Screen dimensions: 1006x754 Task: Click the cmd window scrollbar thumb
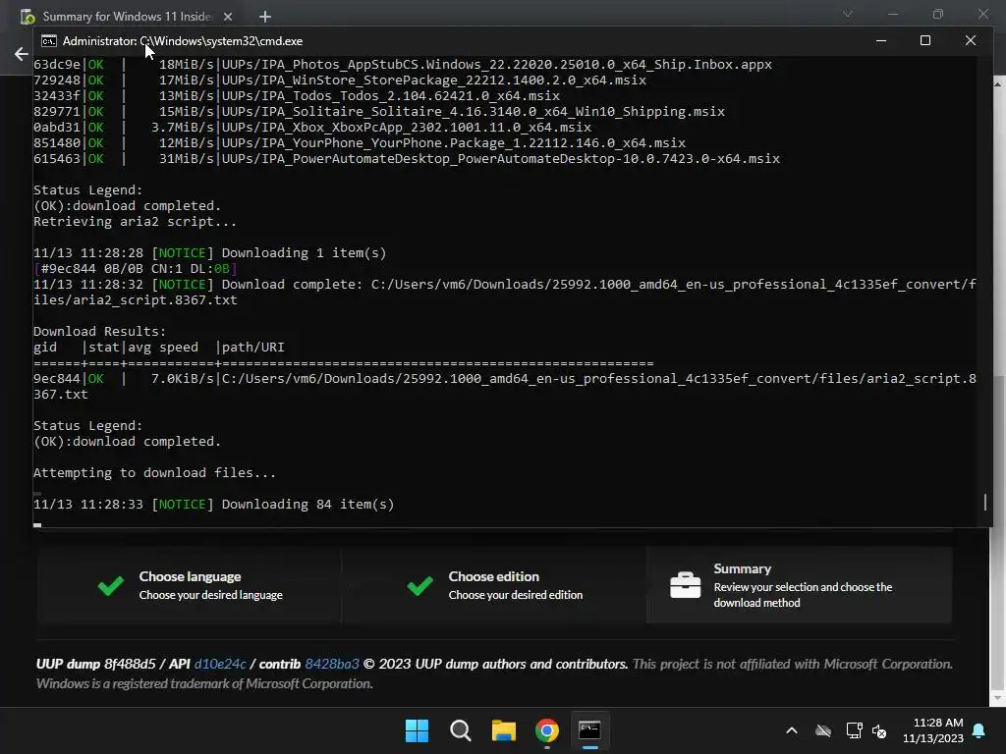[985, 502]
